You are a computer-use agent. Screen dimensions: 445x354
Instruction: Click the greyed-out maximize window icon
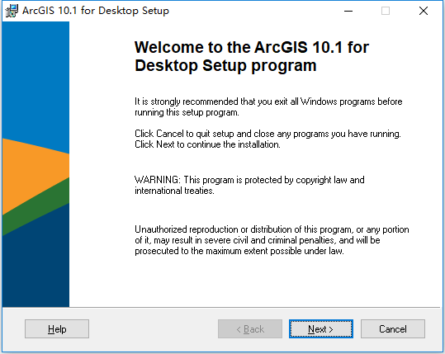pos(386,11)
